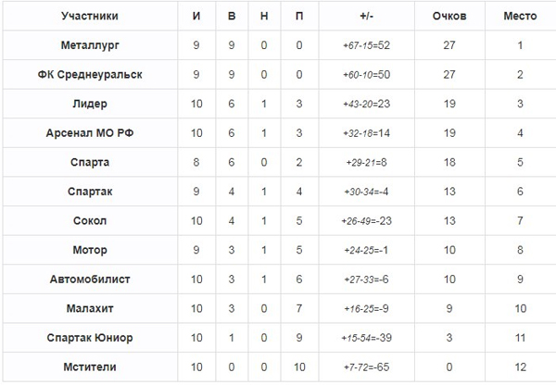556x385 pixels.
Task: Click the Спартак Юниор team cell
Action: pyautogui.click(x=90, y=338)
